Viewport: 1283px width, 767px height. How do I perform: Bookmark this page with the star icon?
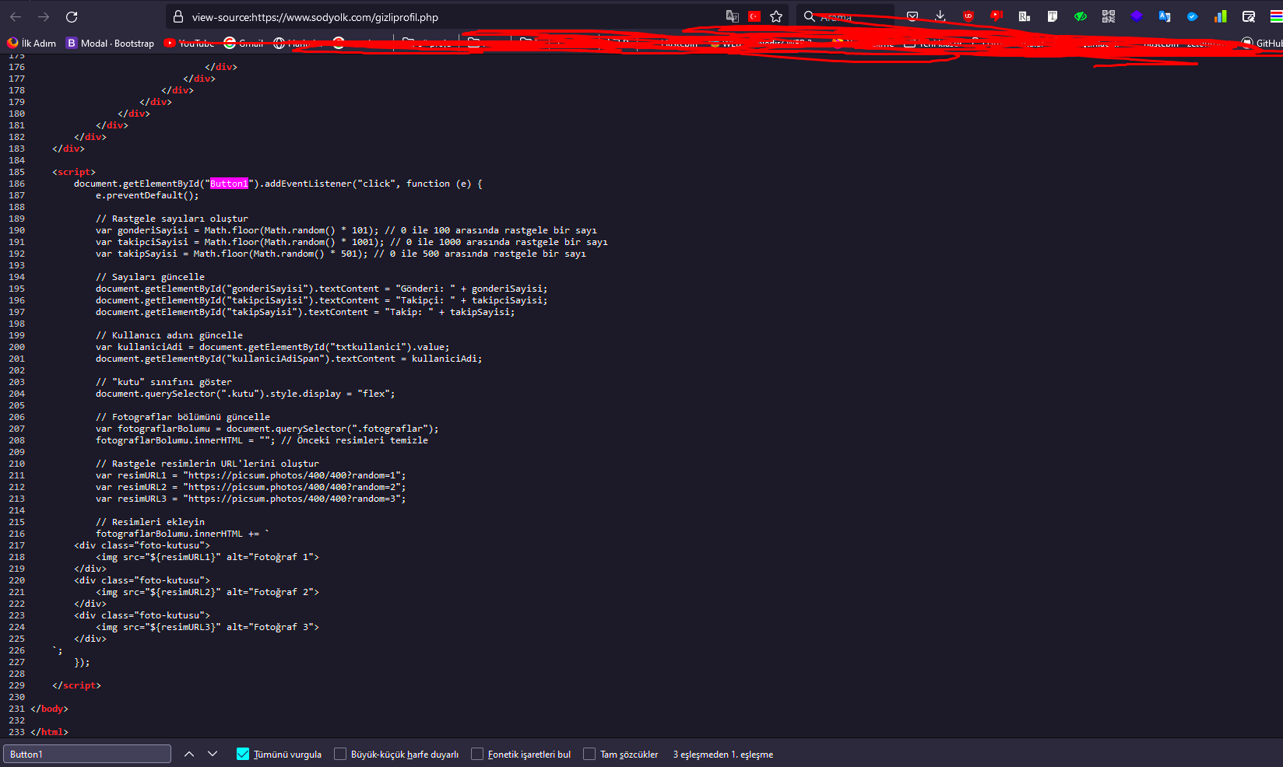pos(776,16)
